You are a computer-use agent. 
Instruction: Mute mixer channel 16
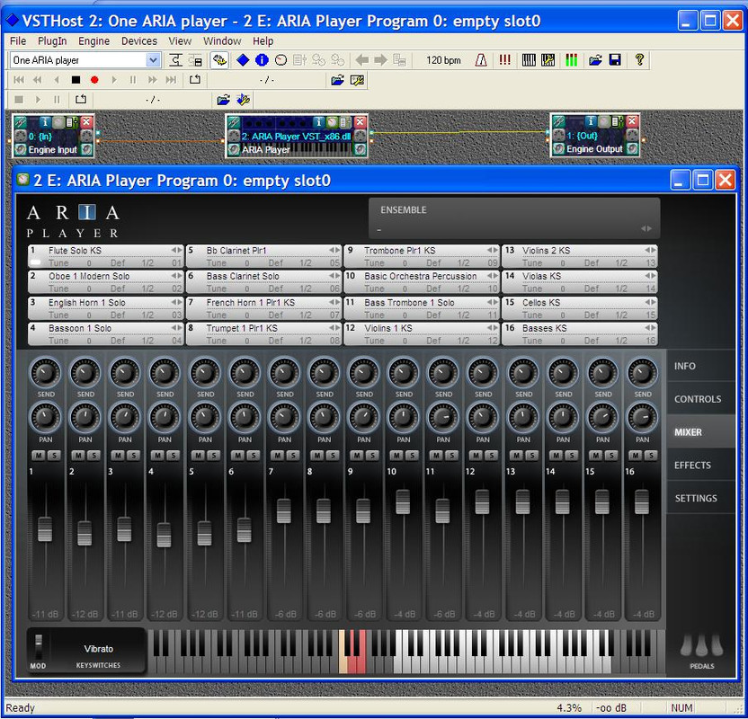pos(636,456)
